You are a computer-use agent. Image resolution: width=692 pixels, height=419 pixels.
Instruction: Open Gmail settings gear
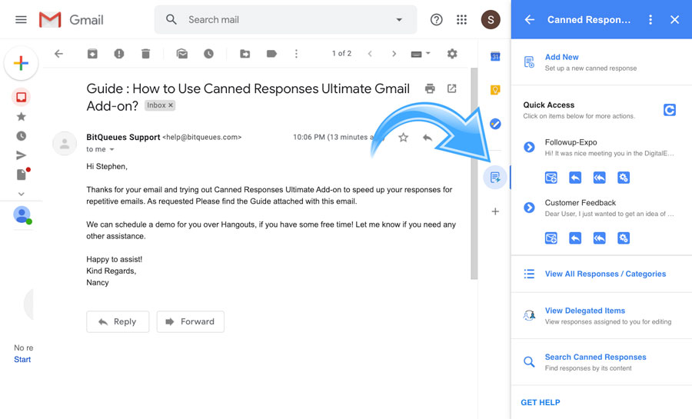click(452, 54)
